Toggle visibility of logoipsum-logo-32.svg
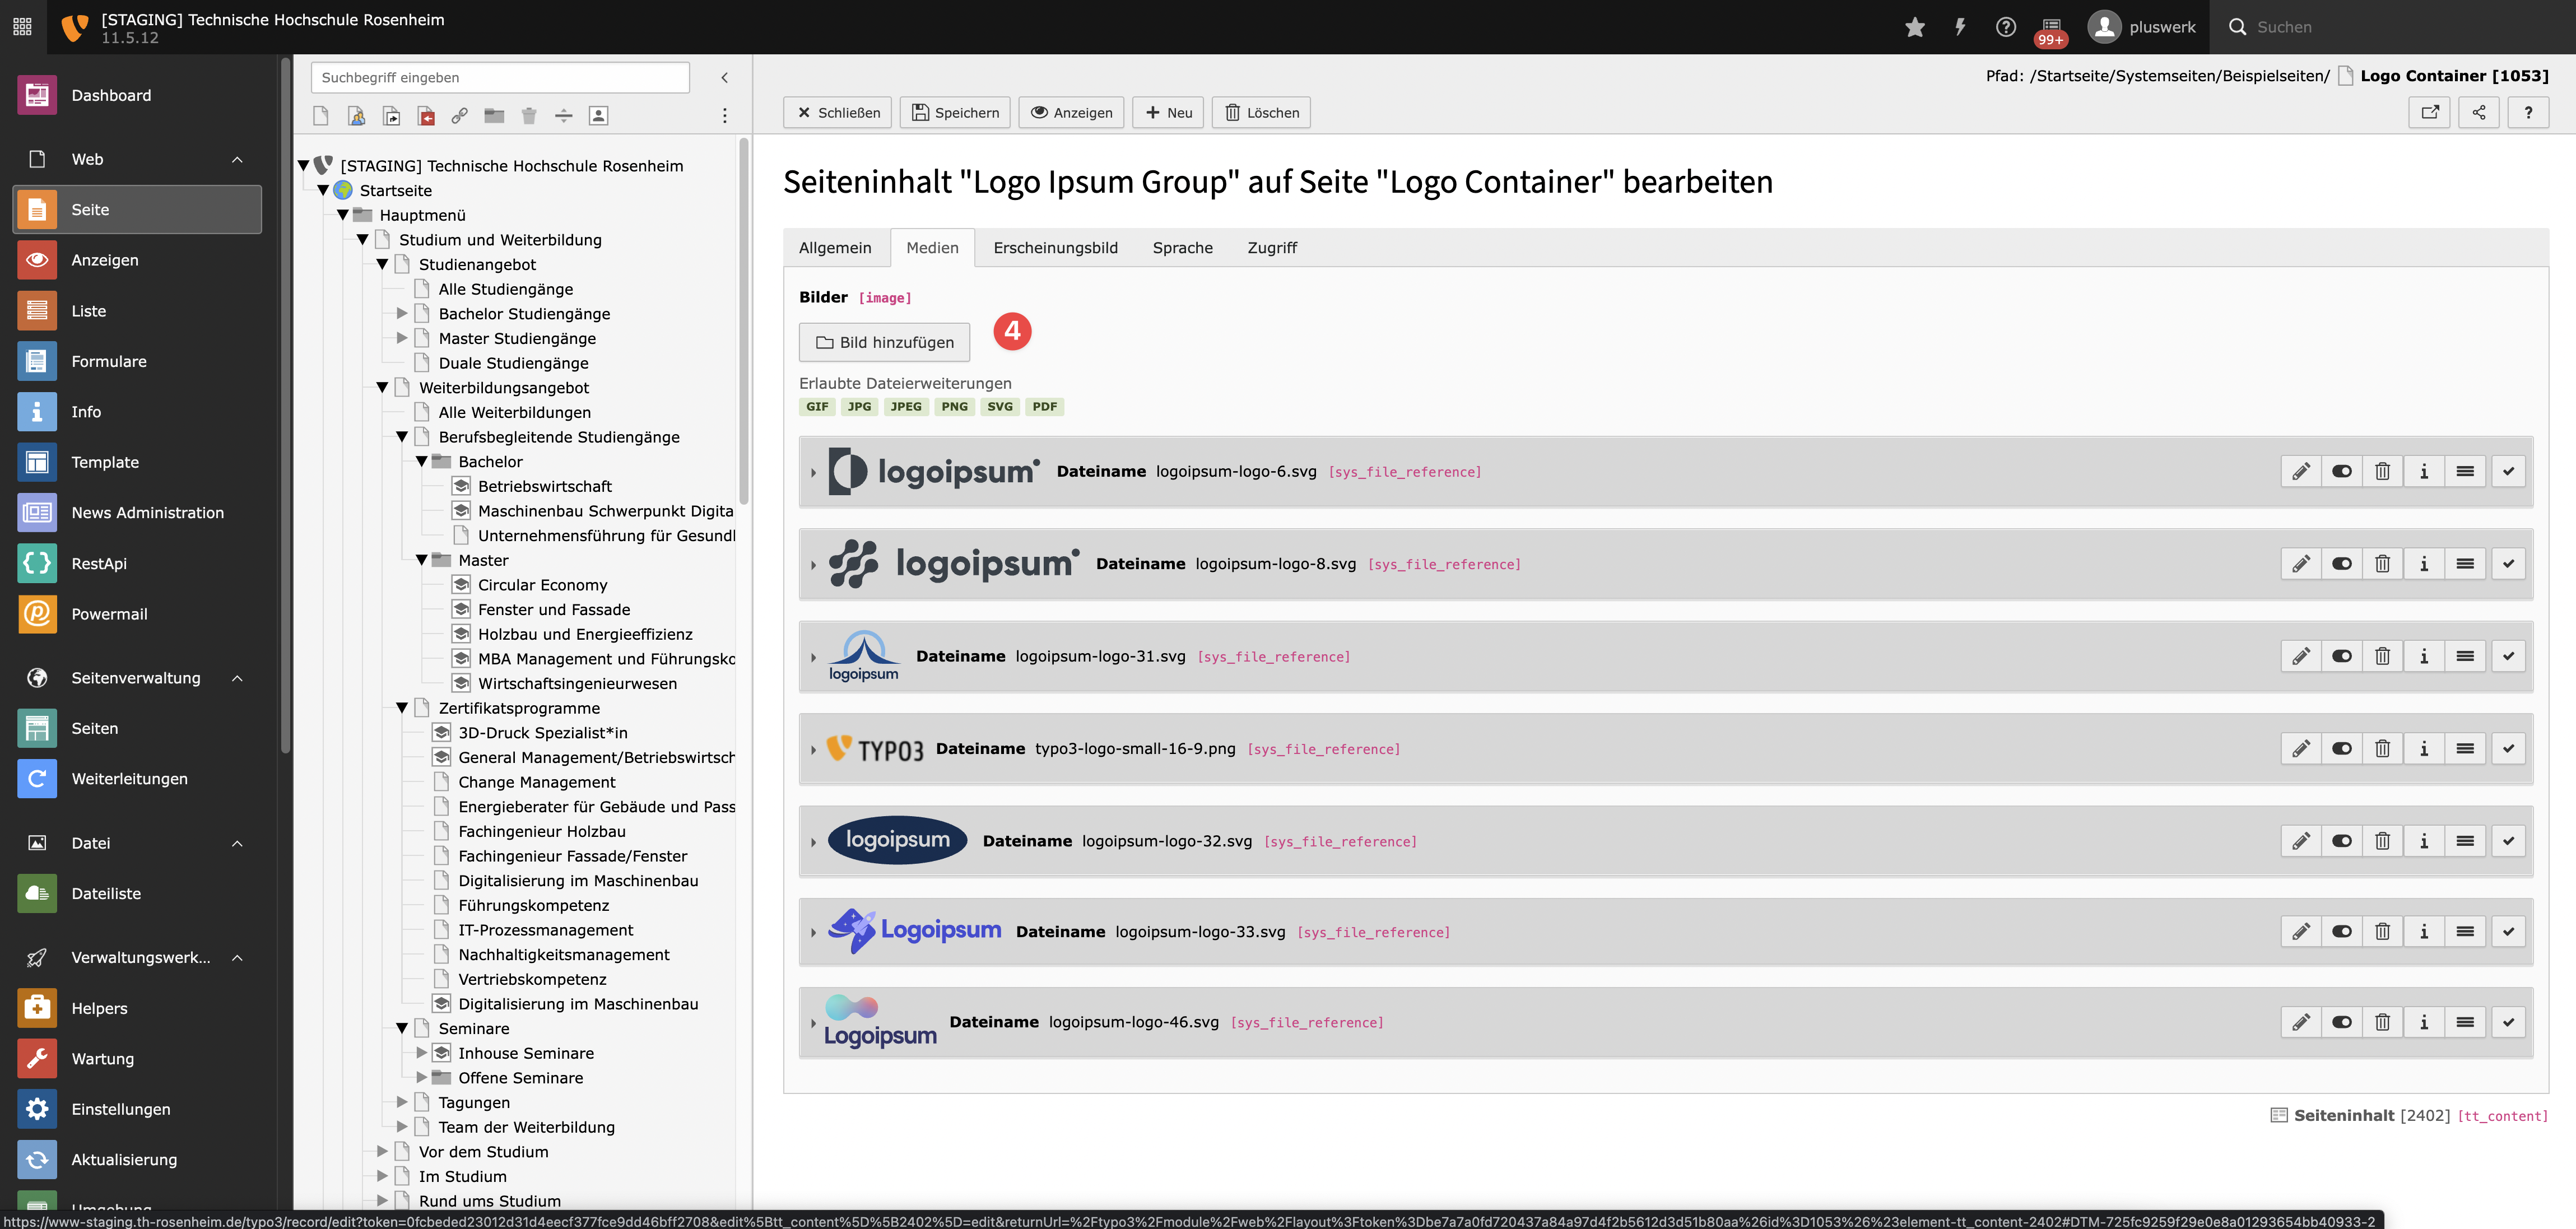This screenshot has height=1229, width=2576. [2341, 841]
